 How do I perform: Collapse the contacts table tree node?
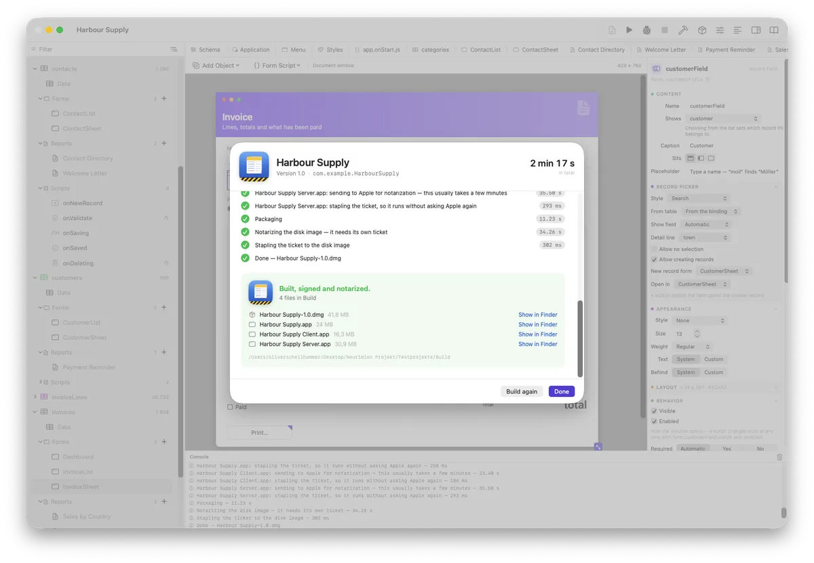[35, 69]
